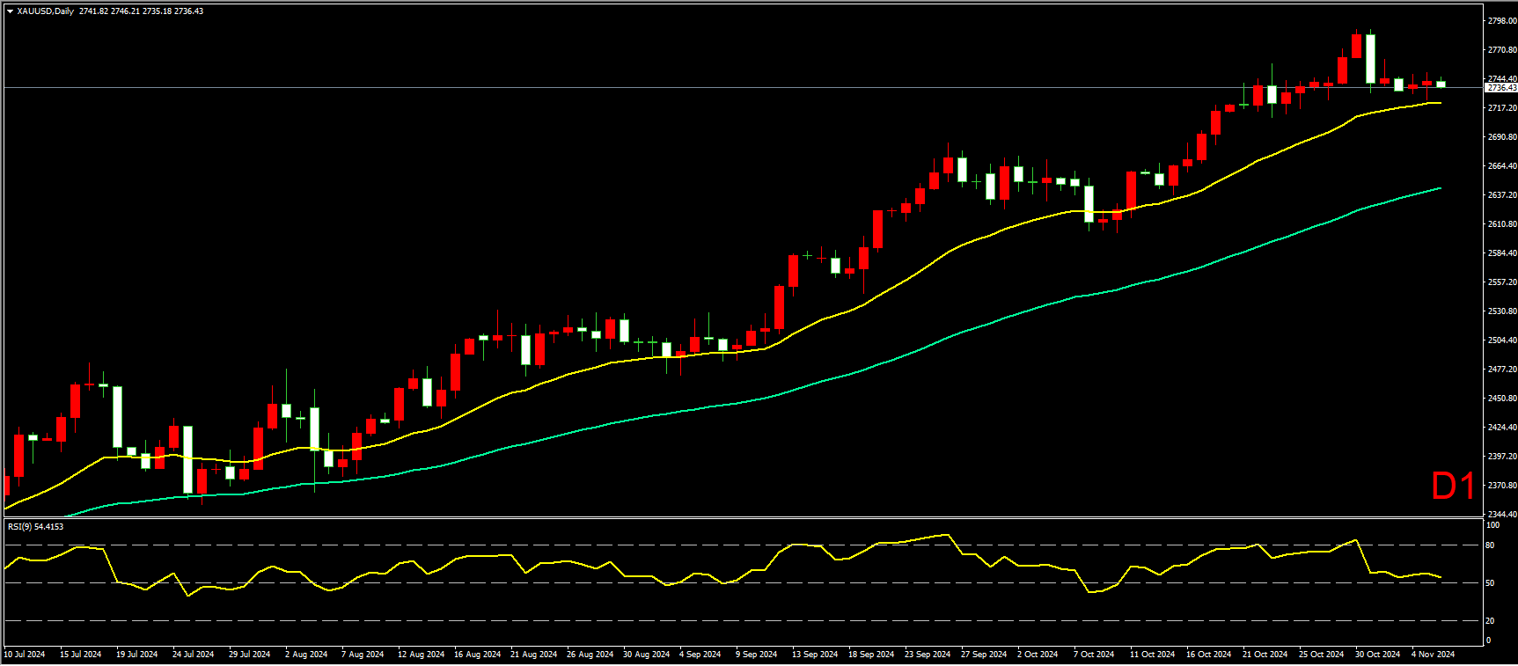Click the 26 Aug 2024 date label
This screenshot has width=1518, height=666.
pos(590,655)
